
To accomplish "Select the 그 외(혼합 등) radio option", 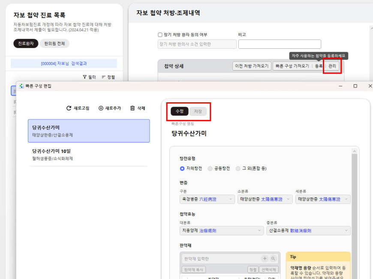I will [238, 169].
